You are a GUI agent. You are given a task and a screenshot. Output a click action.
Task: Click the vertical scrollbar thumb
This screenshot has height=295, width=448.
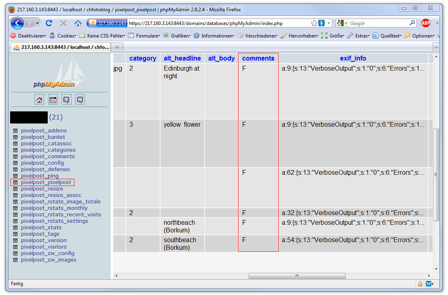(x=436, y=175)
